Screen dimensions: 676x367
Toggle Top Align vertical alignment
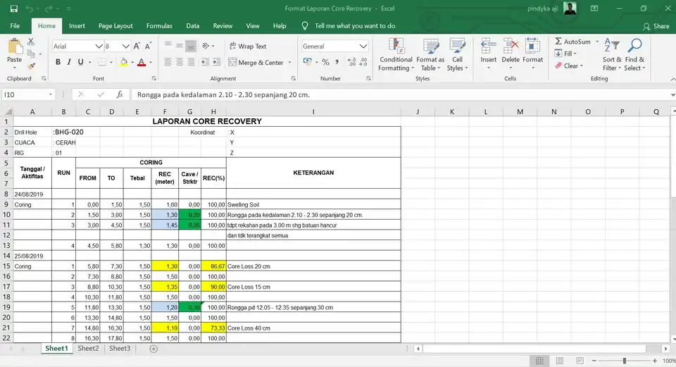pyautogui.click(x=168, y=46)
